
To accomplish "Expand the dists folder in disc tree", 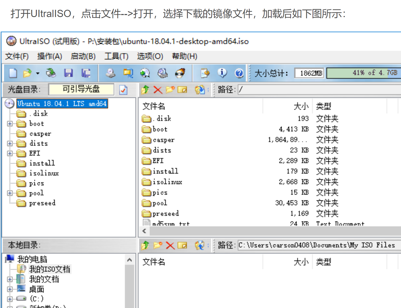I will pos(10,143).
